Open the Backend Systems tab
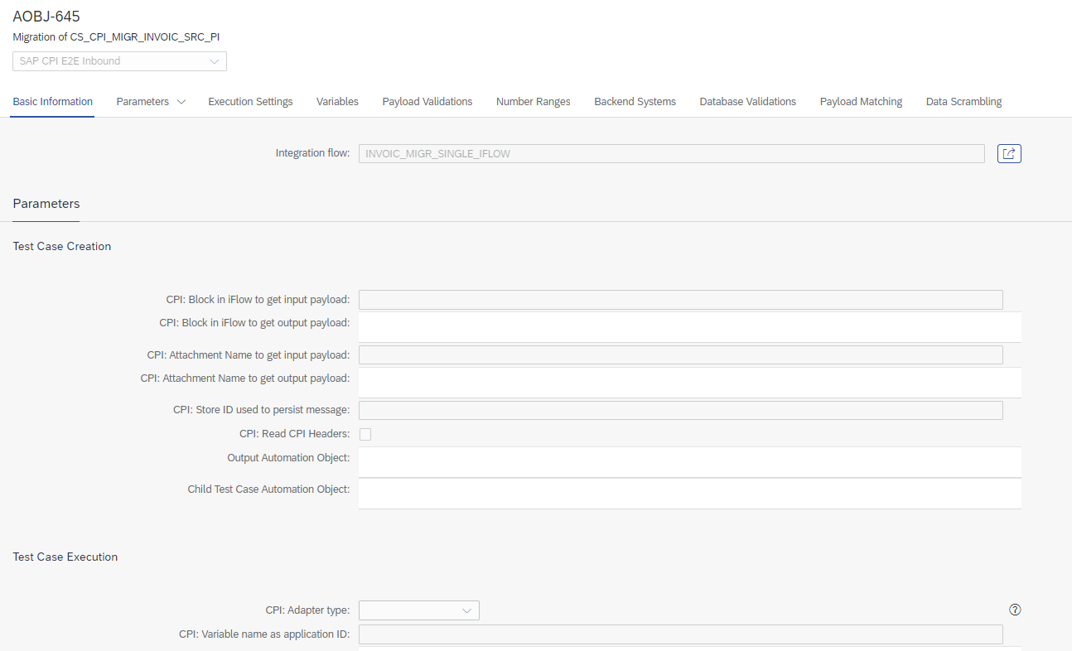 tap(635, 102)
